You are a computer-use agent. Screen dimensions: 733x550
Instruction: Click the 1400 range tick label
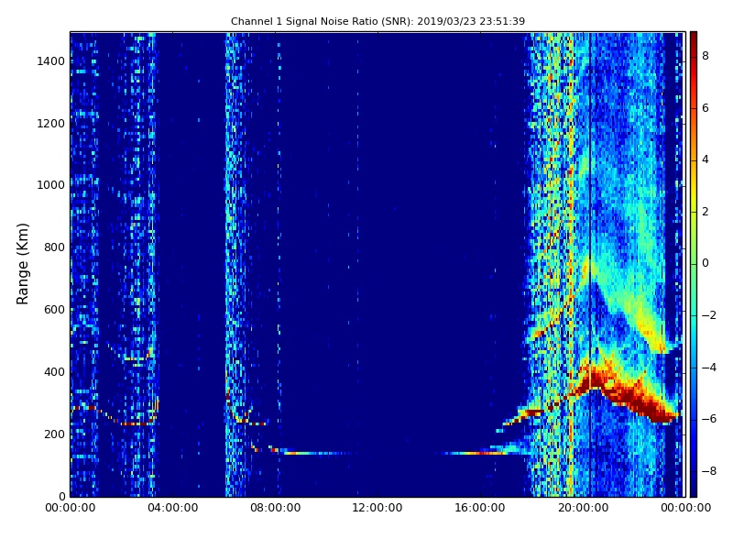51,61
